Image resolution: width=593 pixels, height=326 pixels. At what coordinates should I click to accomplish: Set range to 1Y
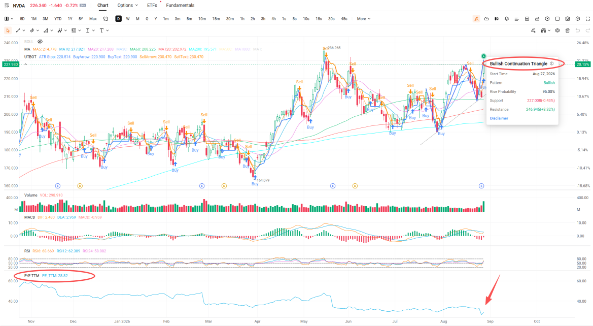pyautogui.click(x=70, y=19)
